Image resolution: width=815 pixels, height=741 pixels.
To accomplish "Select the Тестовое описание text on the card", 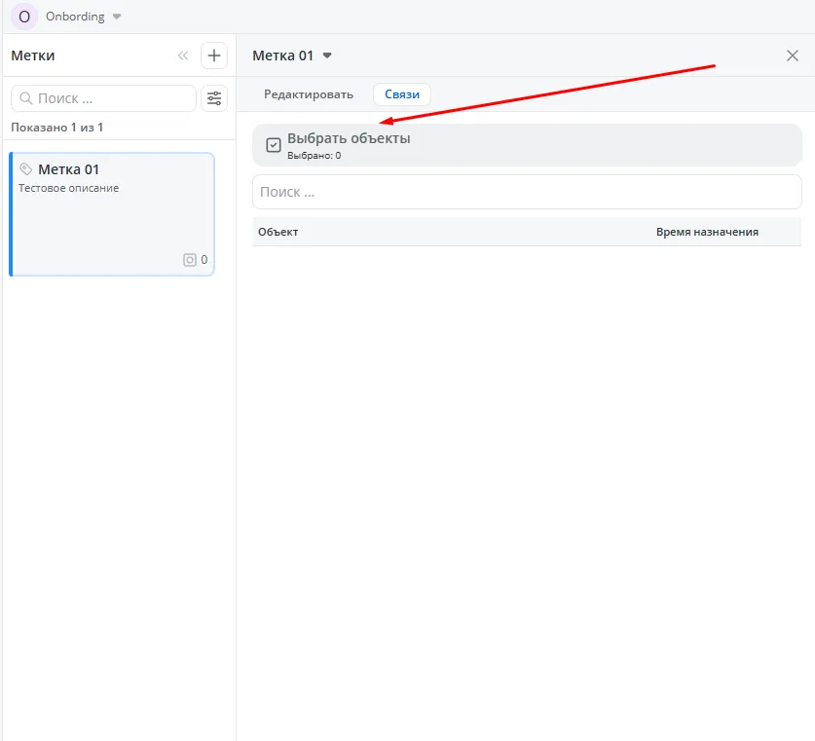I will 69,188.
